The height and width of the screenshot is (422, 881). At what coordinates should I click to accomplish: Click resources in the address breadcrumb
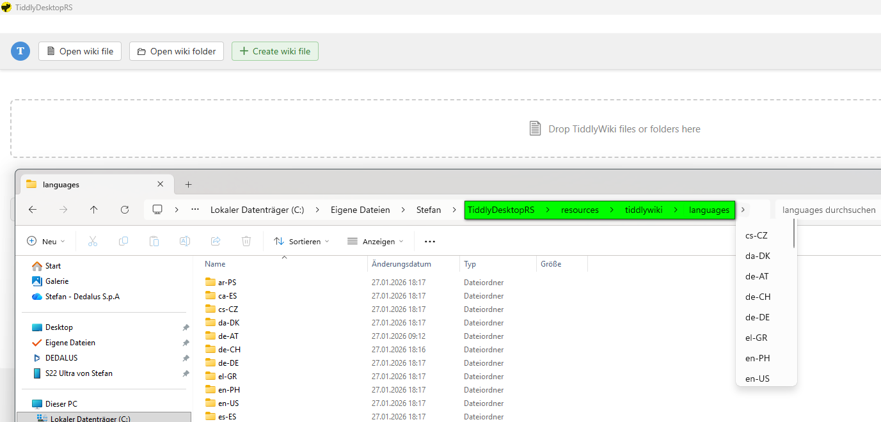click(x=580, y=210)
